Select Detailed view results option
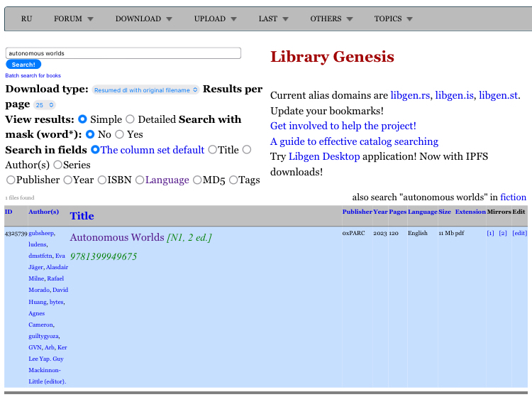This screenshot has height=402, width=532. [130, 119]
